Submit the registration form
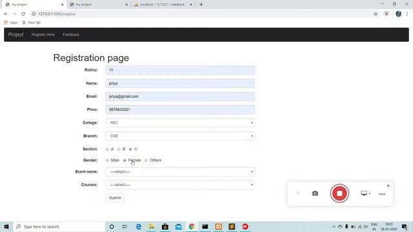The image size is (413, 232). click(115, 198)
